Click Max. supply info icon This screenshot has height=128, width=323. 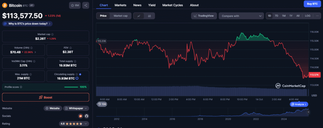tap(31, 74)
